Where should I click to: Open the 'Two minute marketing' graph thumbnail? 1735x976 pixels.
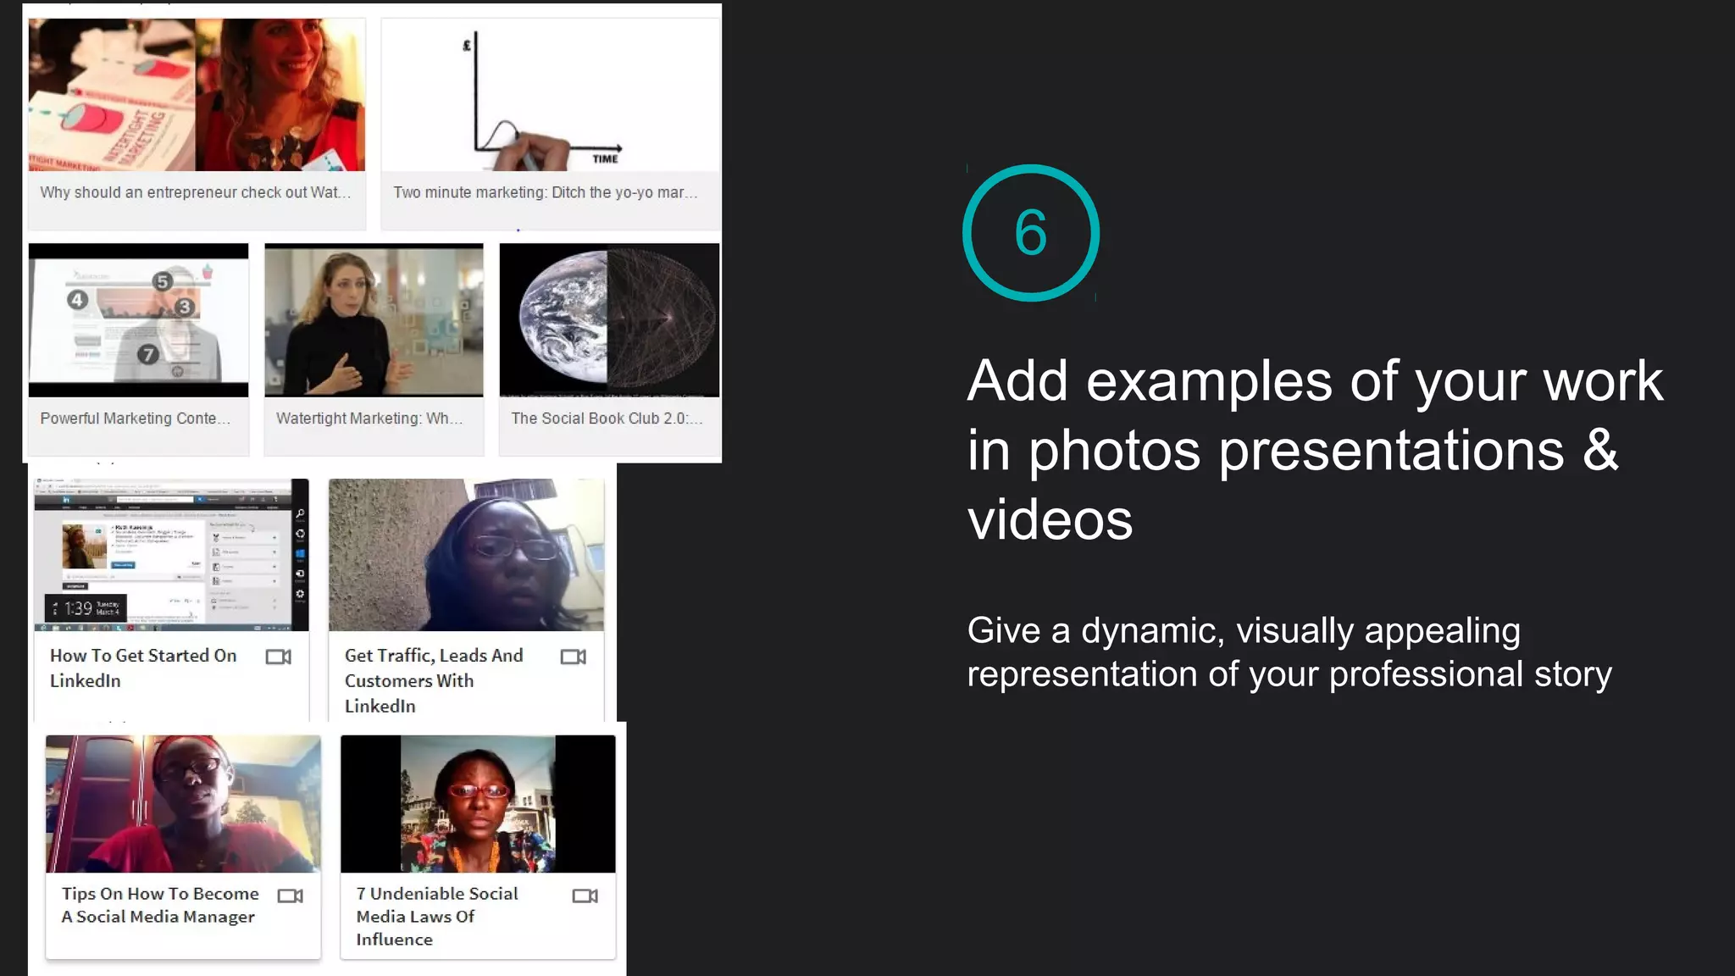coord(550,95)
